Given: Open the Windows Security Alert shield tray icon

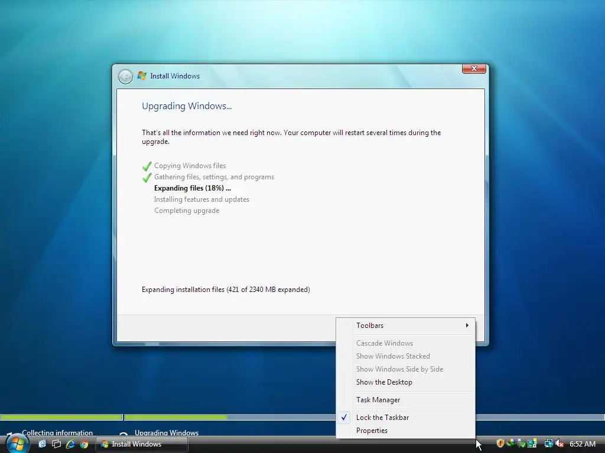Looking at the screenshot, I should coord(500,443).
